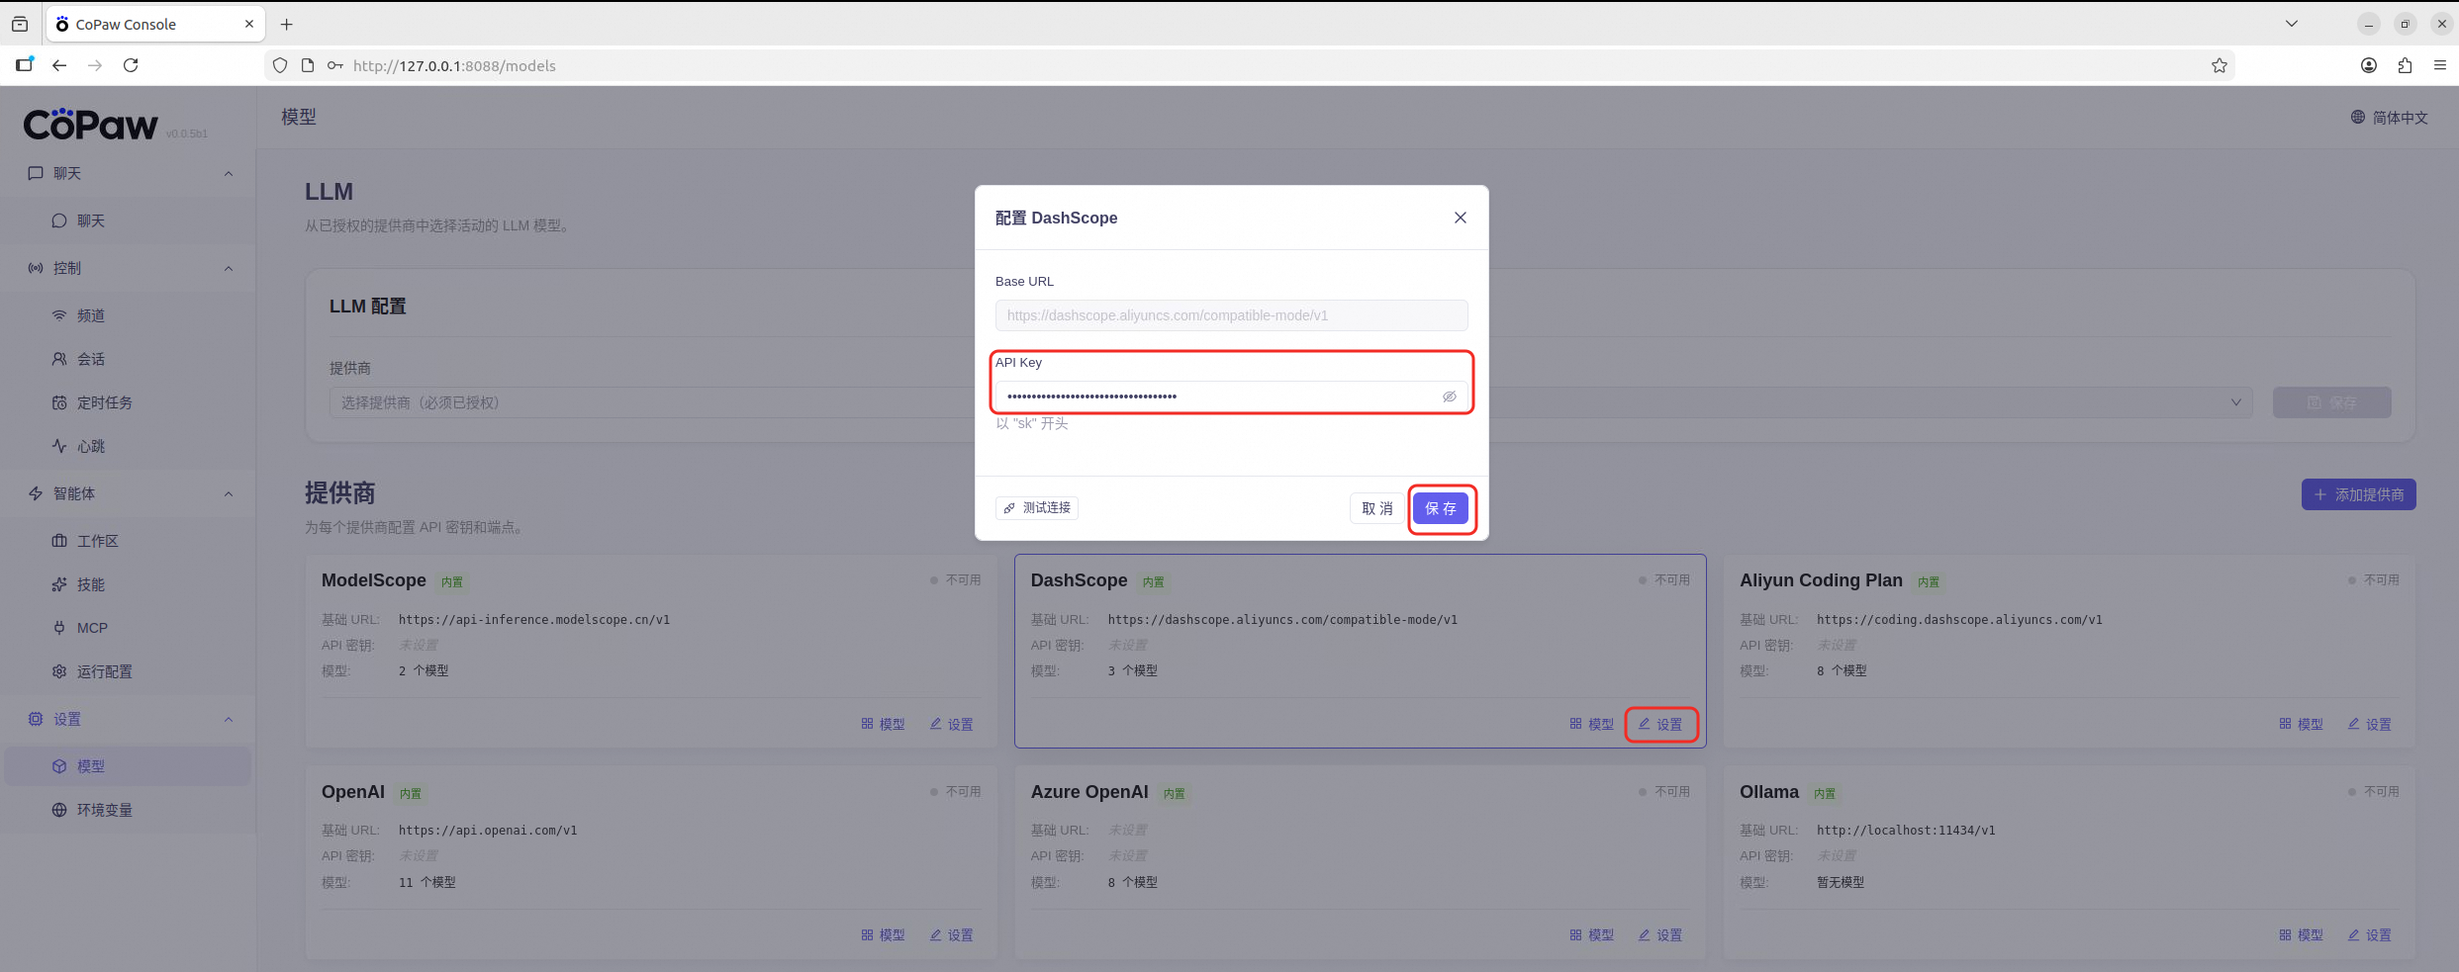The image size is (2459, 972).
Task: Open Ollama 模型 list
Action: (2301, 934)
